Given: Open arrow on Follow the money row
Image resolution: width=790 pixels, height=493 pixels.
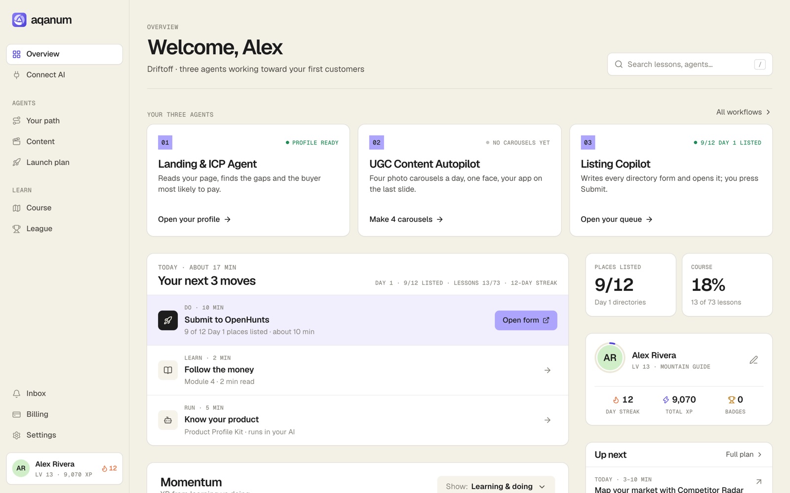Looking at the screenshot, I should [548, 370].
